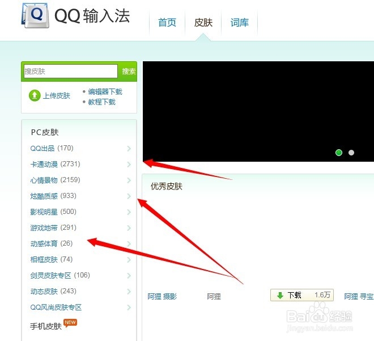Viewport: 374px width, 341px height.
Task: Click the gray 阿狸 author text
Action: tap(214, 296)
